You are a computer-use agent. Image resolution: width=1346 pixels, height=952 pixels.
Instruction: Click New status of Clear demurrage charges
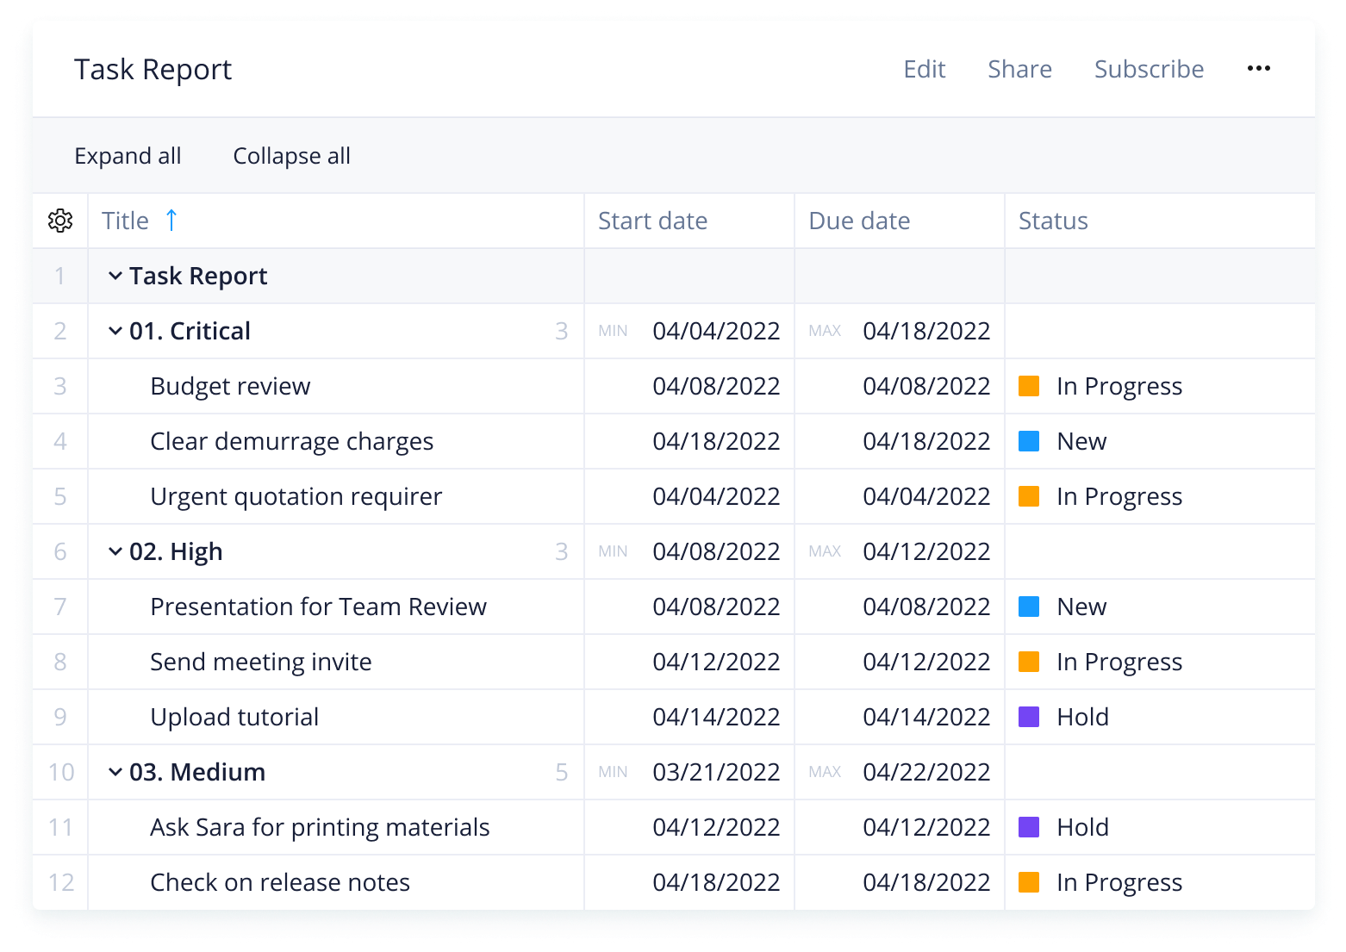tap(1081, 441)
